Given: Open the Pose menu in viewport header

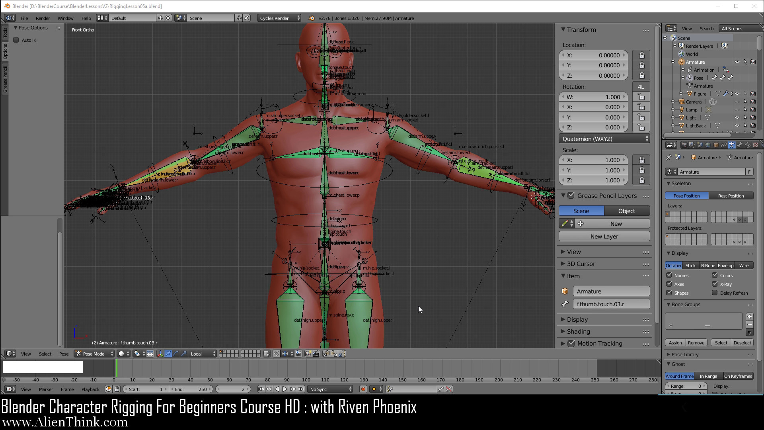Looking at the screenshot, I should 64,354.
